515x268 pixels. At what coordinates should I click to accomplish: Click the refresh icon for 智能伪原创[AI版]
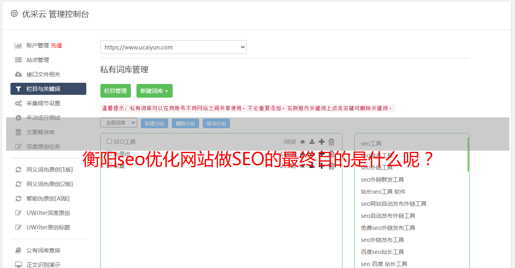[x=18, y=198]
